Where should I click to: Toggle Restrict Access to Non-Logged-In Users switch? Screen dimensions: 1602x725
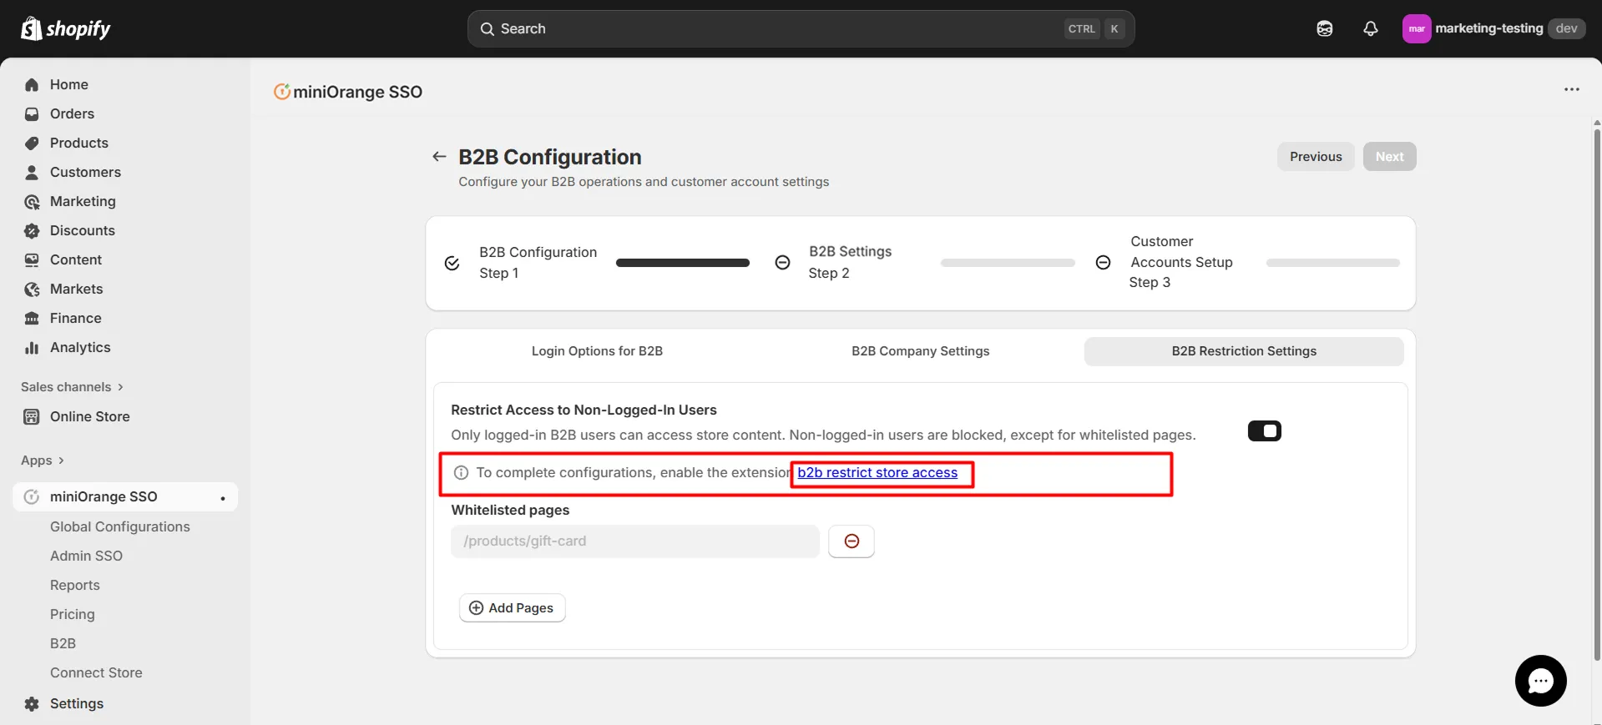pyautogui.click(x=1265, y=430)
